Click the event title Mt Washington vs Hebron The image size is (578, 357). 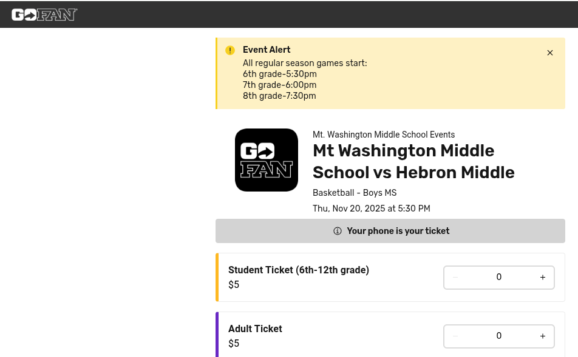(x=413, y=161)
